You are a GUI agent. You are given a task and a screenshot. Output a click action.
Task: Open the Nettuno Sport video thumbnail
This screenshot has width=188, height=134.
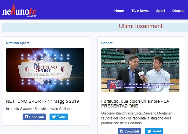45,70
